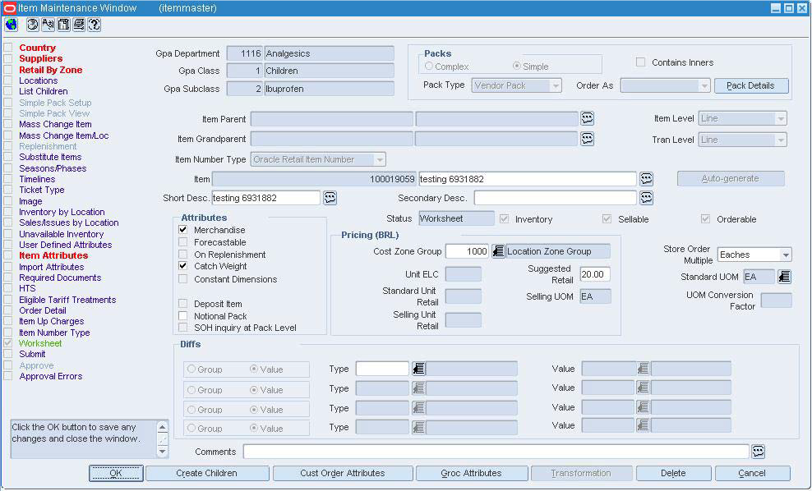Click the spell check toolbar icon

[x=48, y=25]
